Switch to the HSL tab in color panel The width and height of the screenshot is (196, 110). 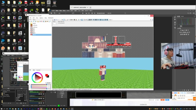point(34,70)
